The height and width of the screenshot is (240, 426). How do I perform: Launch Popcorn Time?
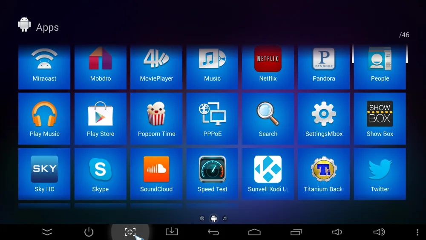(156, 119)
